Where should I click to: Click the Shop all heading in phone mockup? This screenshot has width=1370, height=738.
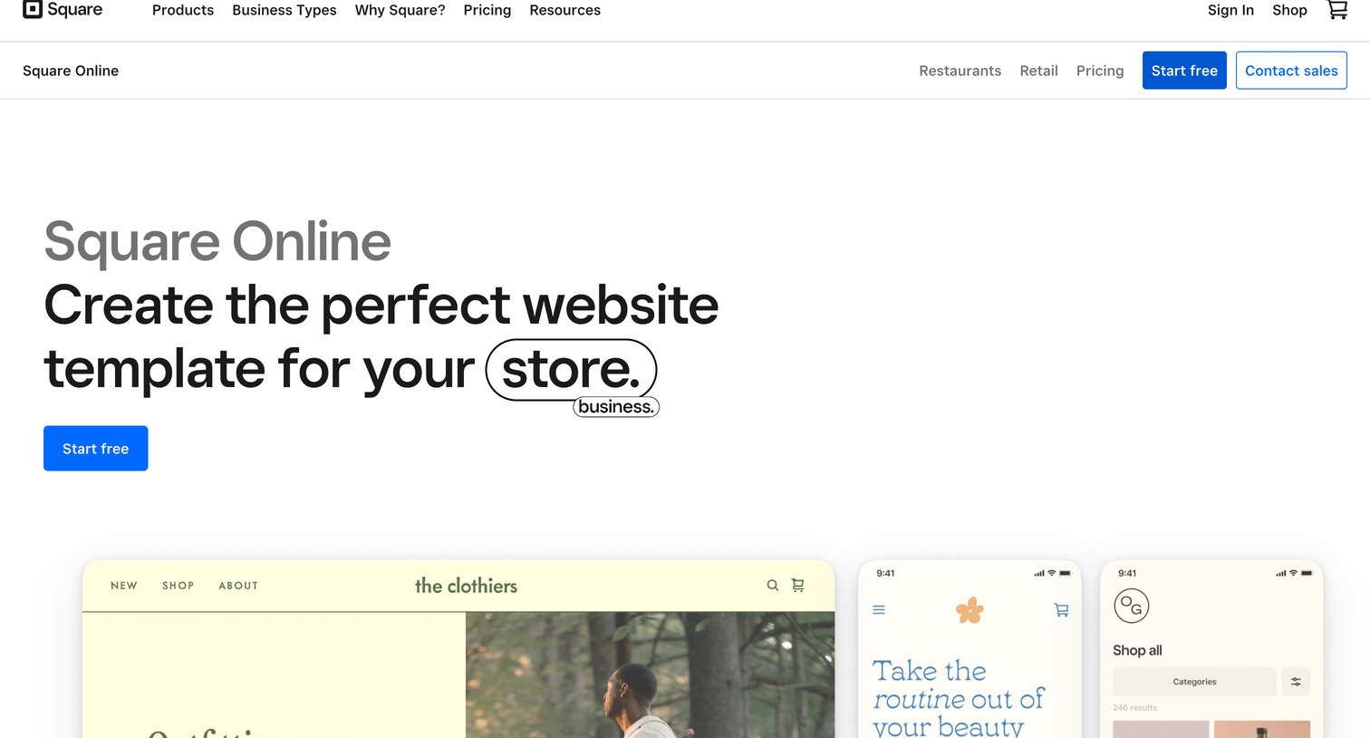click(x=1137, y=650)
